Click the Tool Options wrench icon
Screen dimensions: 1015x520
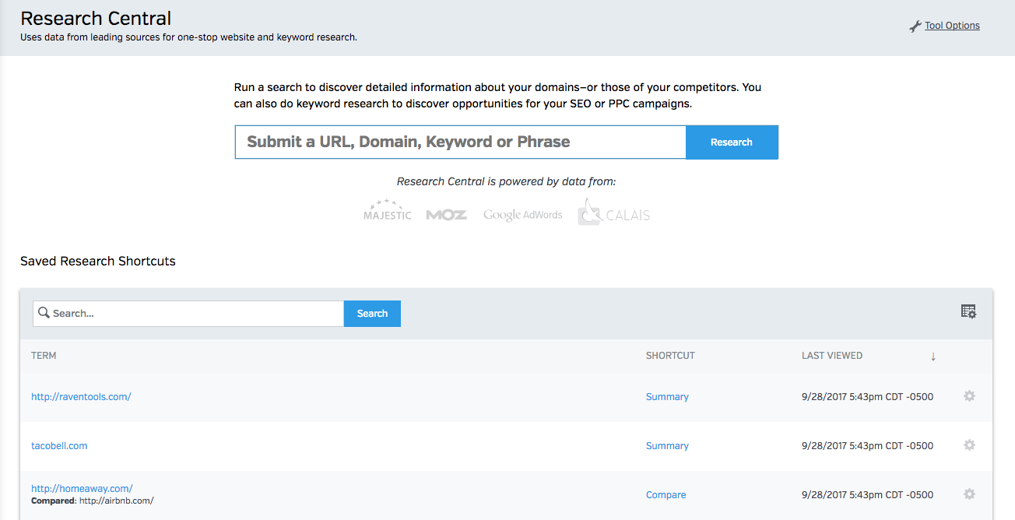click(915, 26)
